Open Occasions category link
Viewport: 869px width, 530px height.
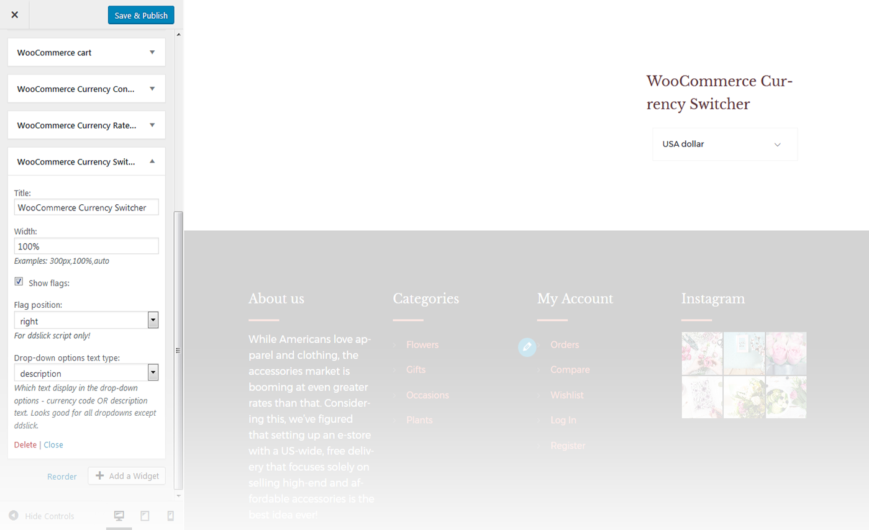click(x=427, y=395)
